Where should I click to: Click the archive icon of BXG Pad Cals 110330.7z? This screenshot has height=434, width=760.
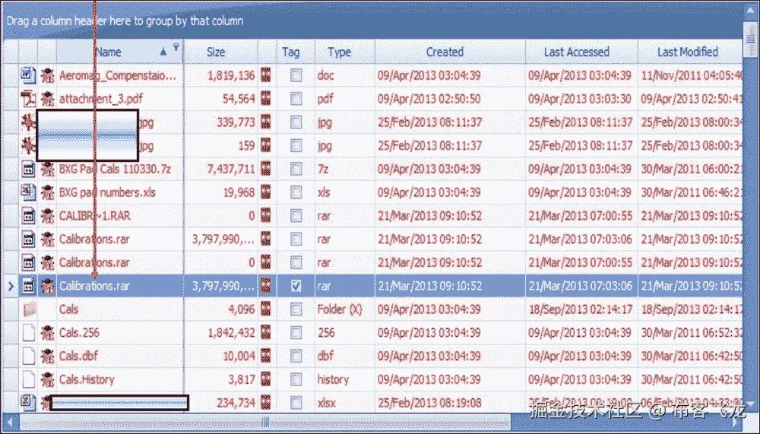(28, 169)
